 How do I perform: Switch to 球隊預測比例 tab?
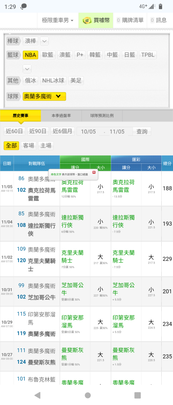coord(102,116)
